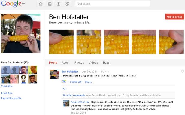
Task: Open second corn scrapbook photo
Action: pos(89,42)
